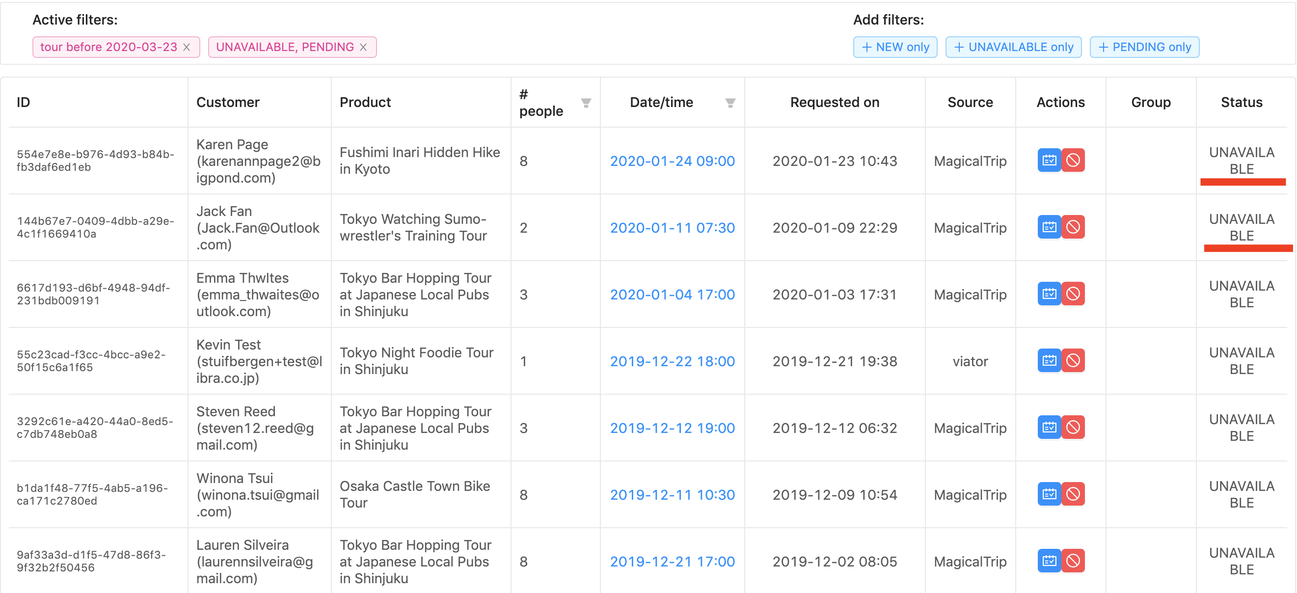Open the 2020-01-11 07:00 tour link

point(672,228)
